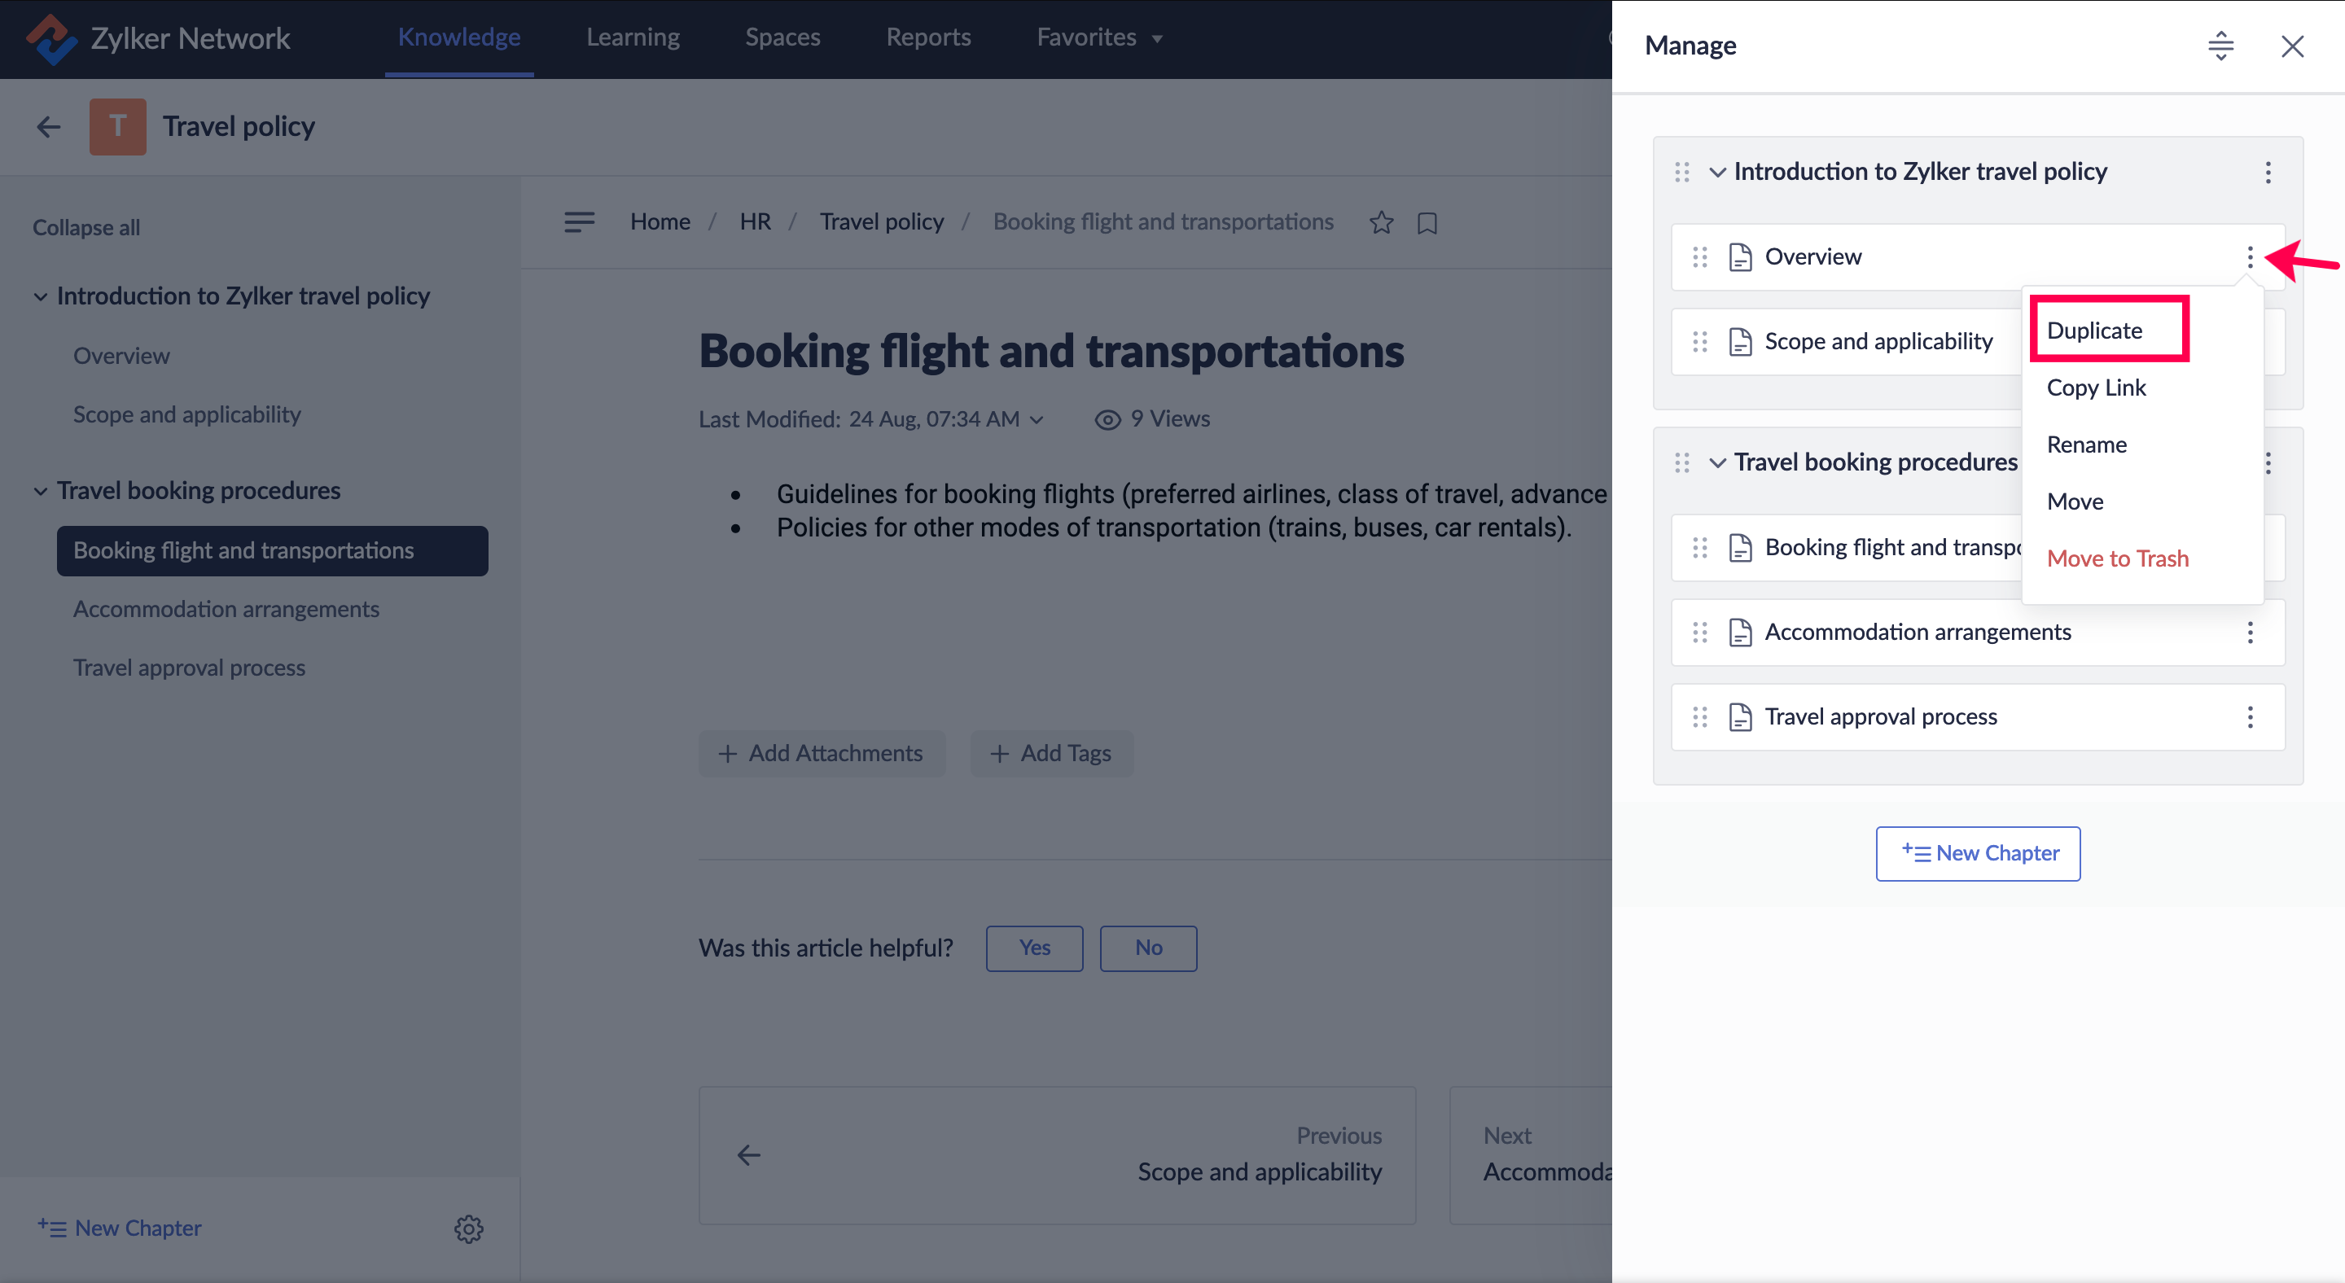This screenshot has height=1283, width=2345.
Task: Click the drag handle beside Overview article
Action: tap(1699, 257)
